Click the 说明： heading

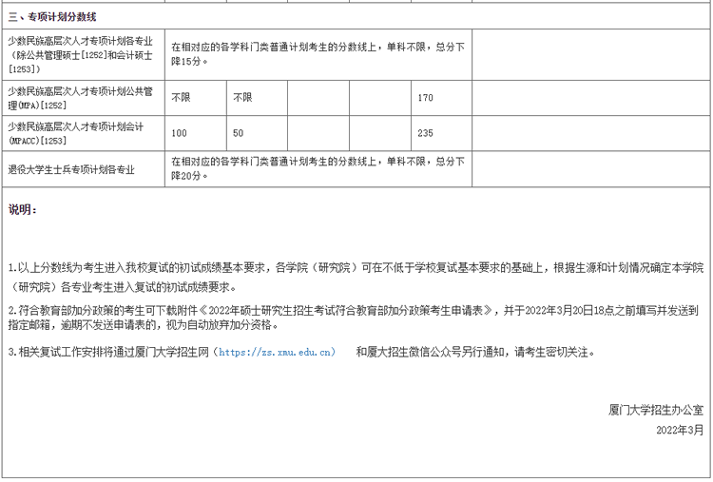[x=23, y=209]
